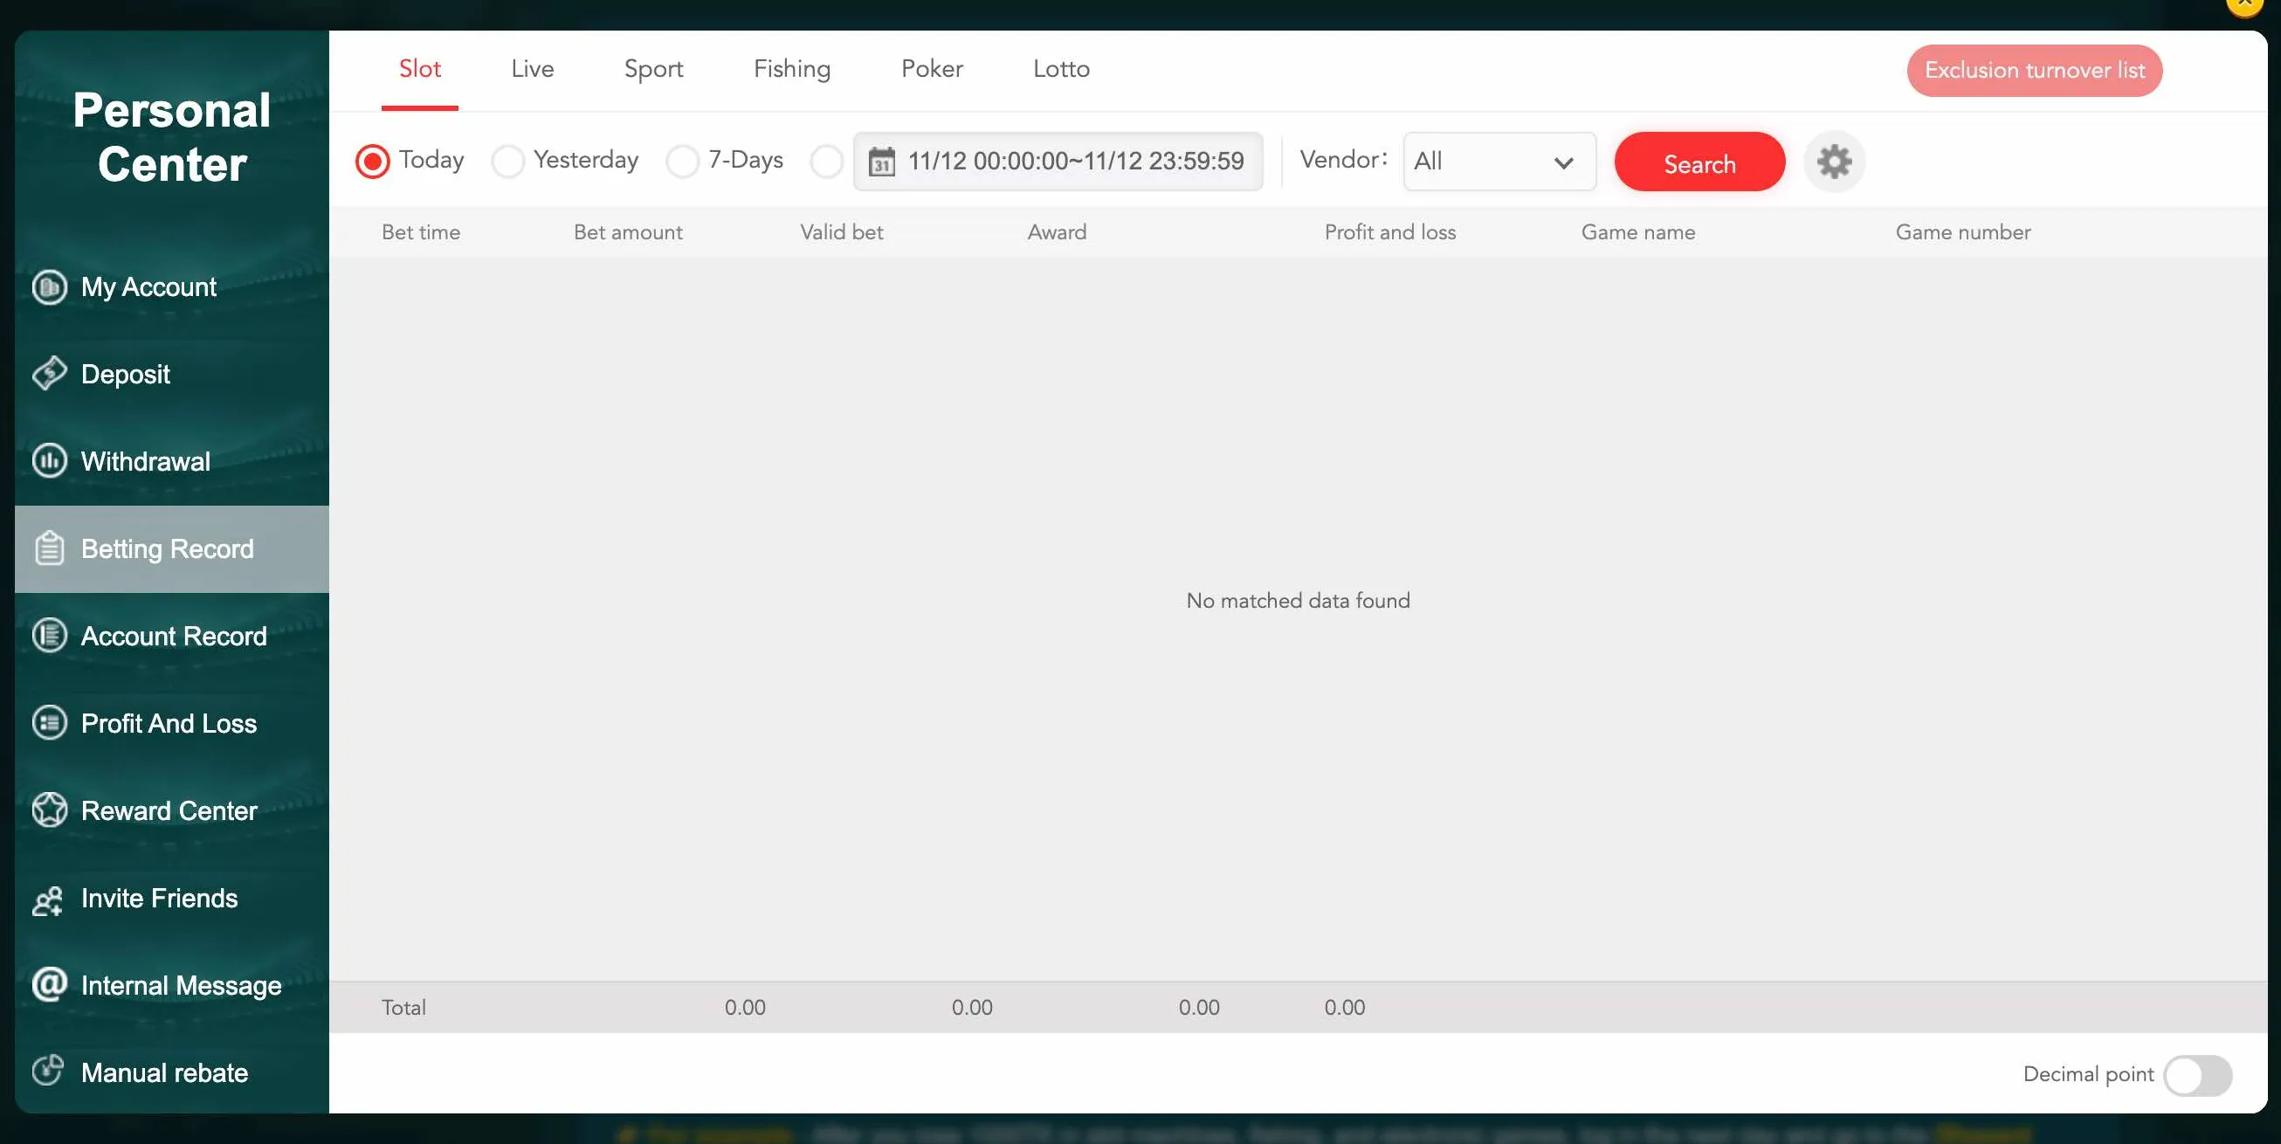Open Reward Center in the sidebar

pos(172,810)
